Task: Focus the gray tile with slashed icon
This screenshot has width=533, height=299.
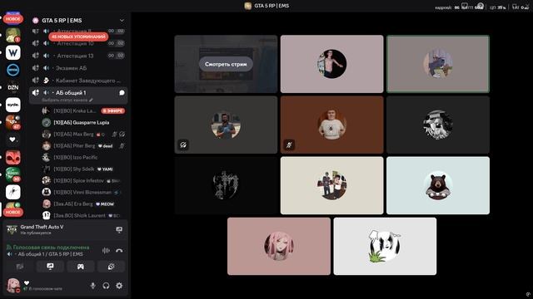Action: (226, 125)
